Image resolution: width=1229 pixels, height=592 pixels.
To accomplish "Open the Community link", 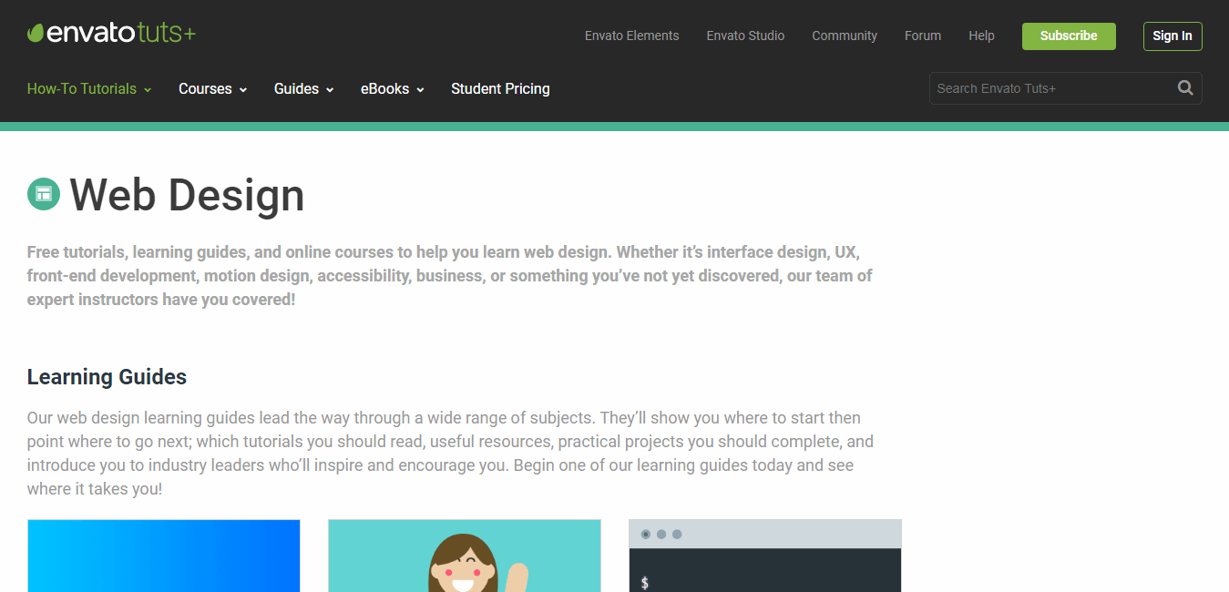I will point(845,36).
